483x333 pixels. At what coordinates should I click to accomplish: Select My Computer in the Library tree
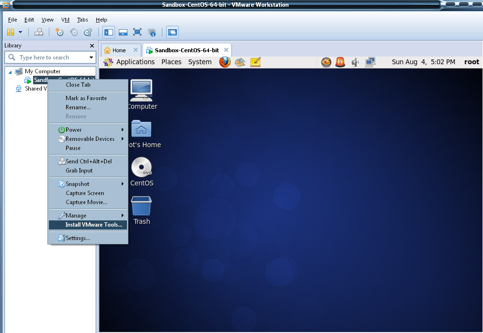coord(43,71)
